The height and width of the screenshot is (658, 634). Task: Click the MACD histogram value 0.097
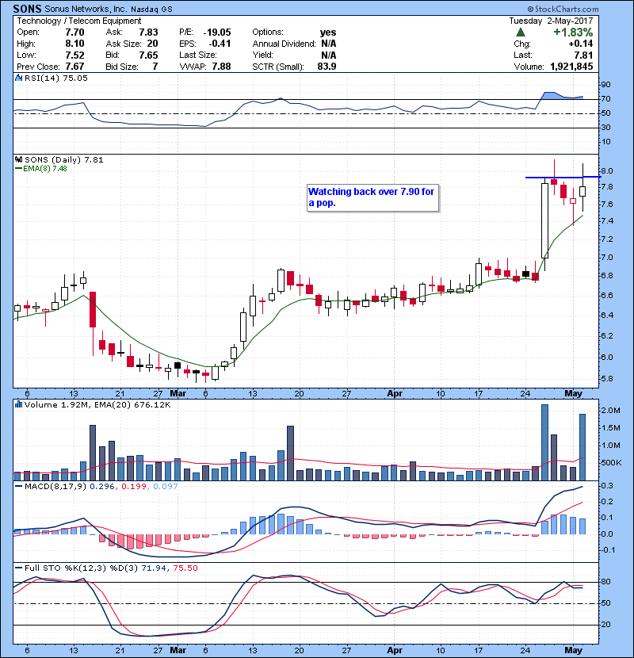166,487
